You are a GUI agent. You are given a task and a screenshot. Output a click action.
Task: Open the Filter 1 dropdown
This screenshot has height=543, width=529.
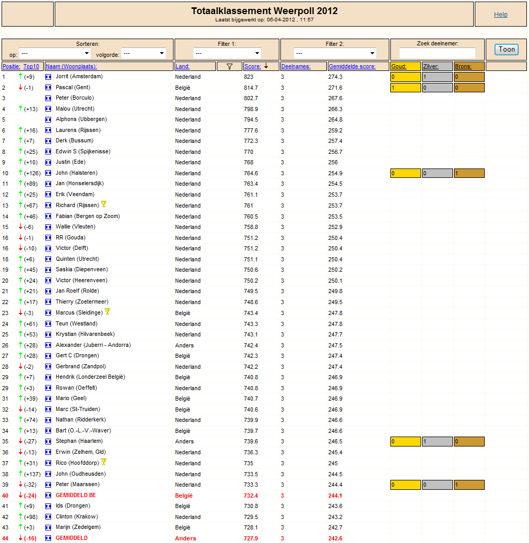(227, 53)
